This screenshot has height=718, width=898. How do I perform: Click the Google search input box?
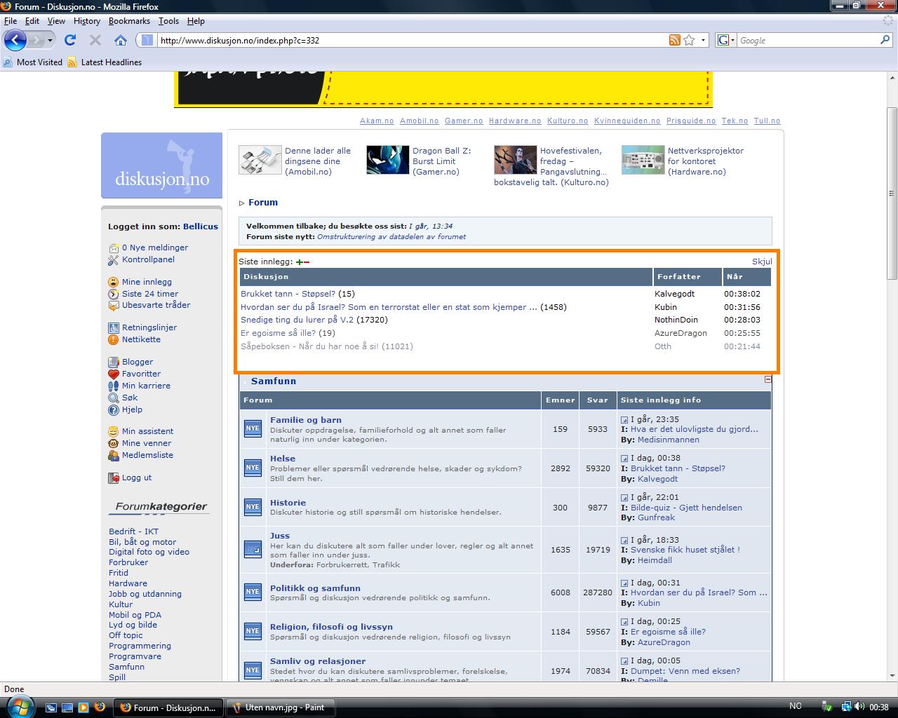click(x=807, y=41)
